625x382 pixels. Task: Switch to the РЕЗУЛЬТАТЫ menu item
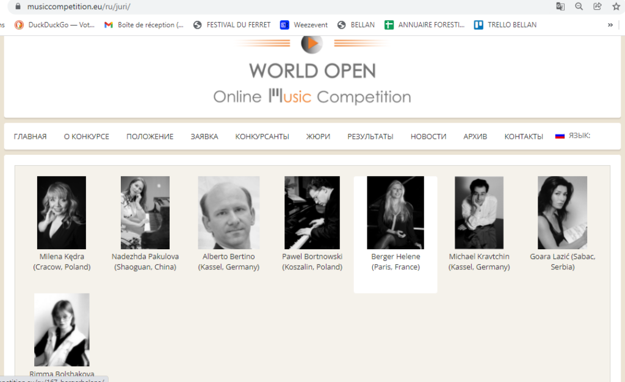pyautogui.click(x=370, y=136)
